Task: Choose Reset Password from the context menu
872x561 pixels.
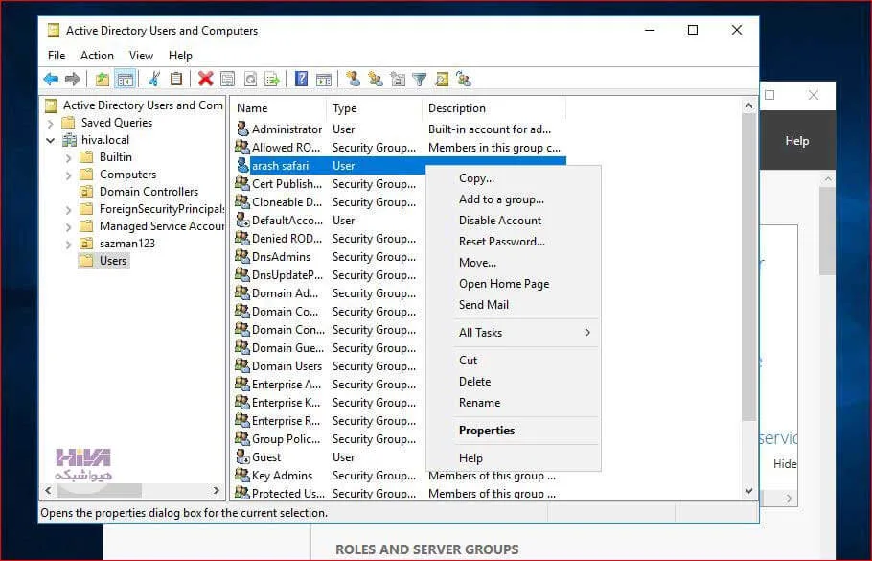Action: tap(514, 242)
